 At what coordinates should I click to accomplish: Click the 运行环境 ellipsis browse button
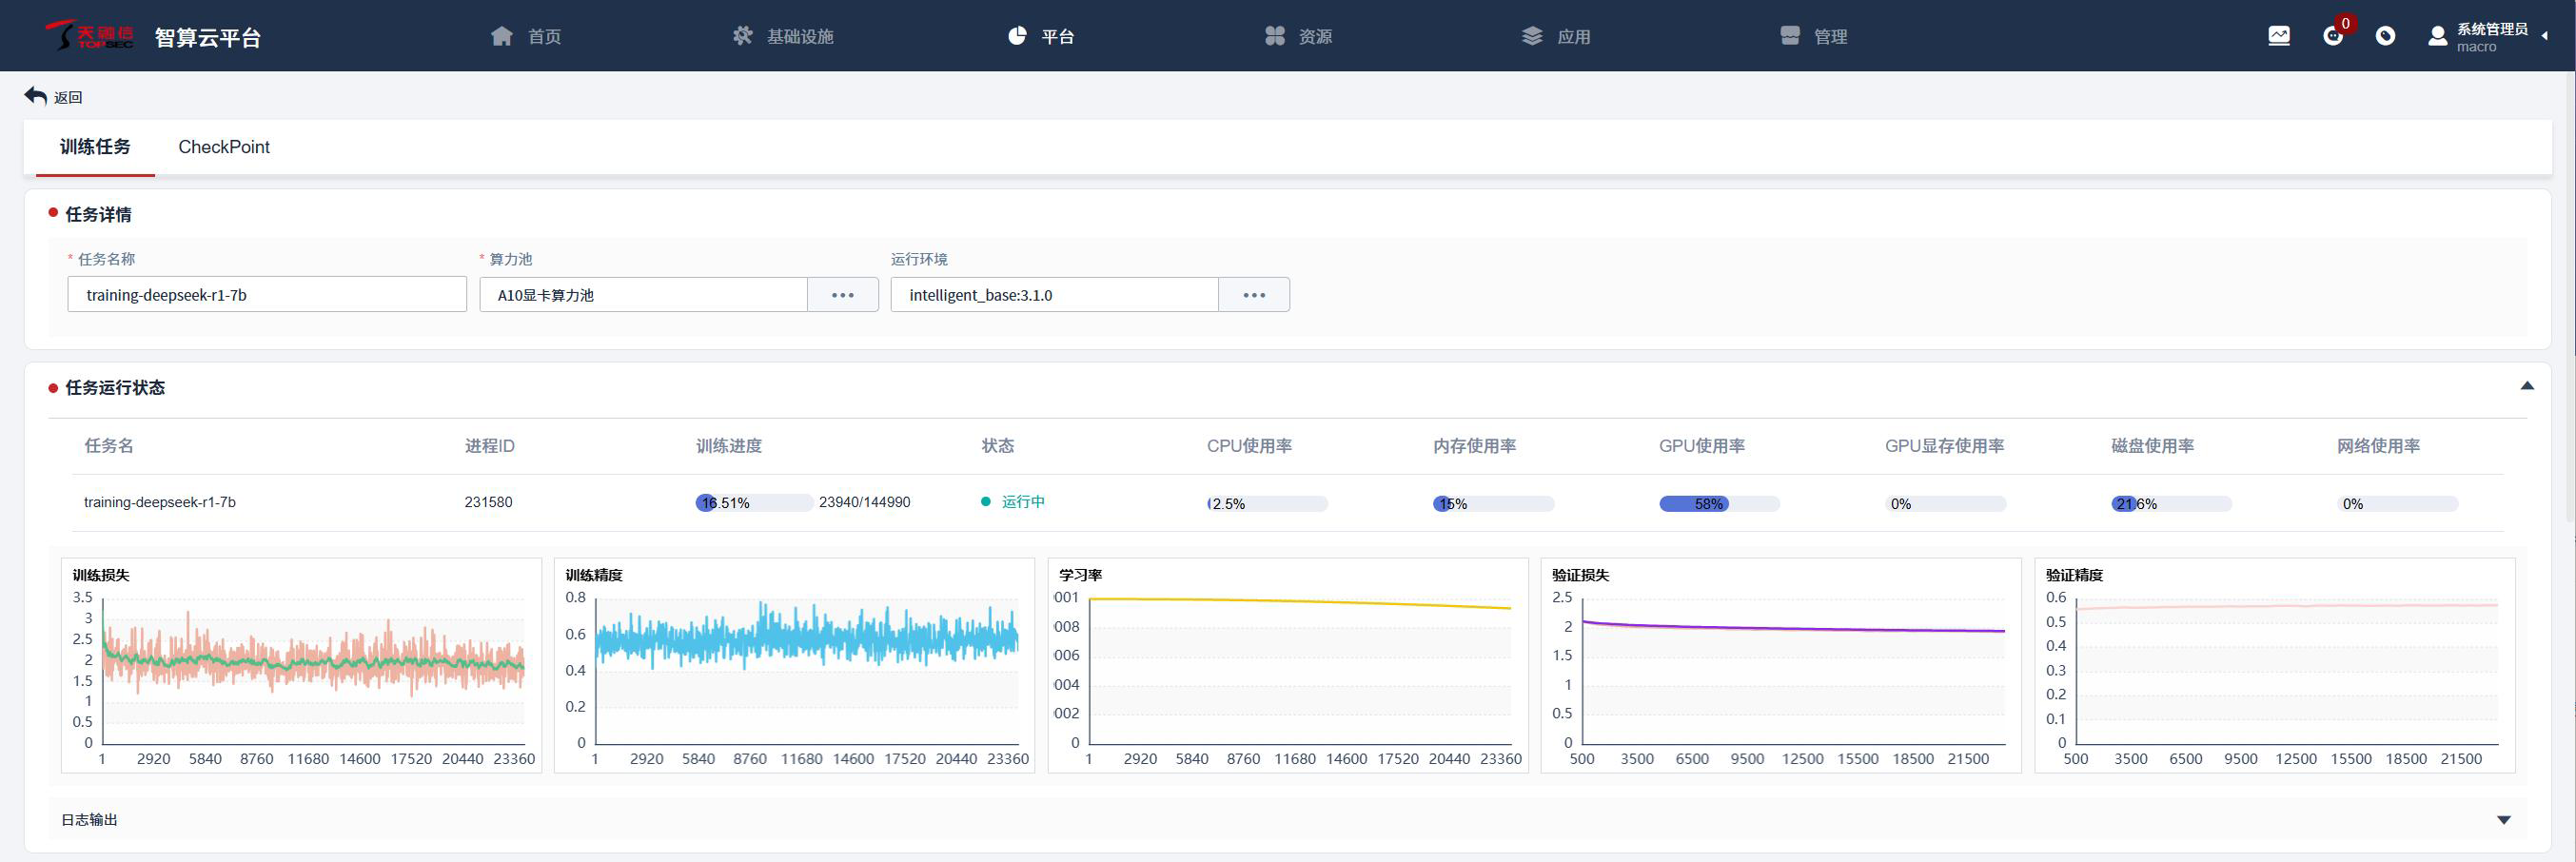(1253, 295)
